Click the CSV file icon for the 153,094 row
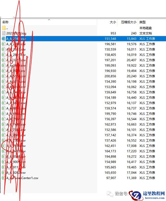This screenshot has height=201, width=166. point(3,87)
